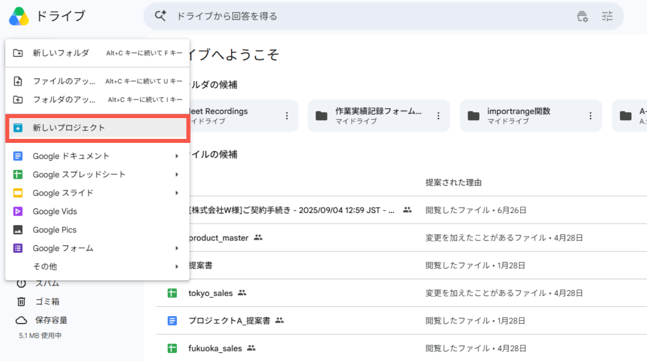Click the file upload icon
The height and width of the screenshot is (361, 647).
[18, 81]
